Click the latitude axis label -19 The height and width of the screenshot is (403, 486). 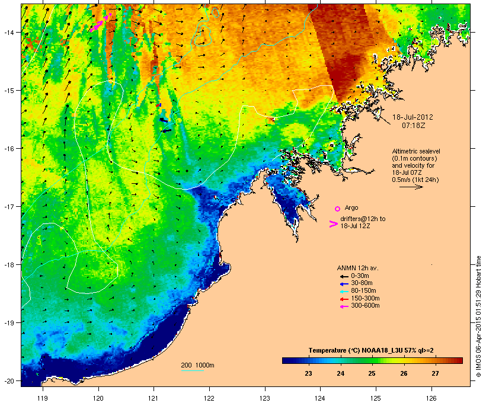click(x=9, y=323)
